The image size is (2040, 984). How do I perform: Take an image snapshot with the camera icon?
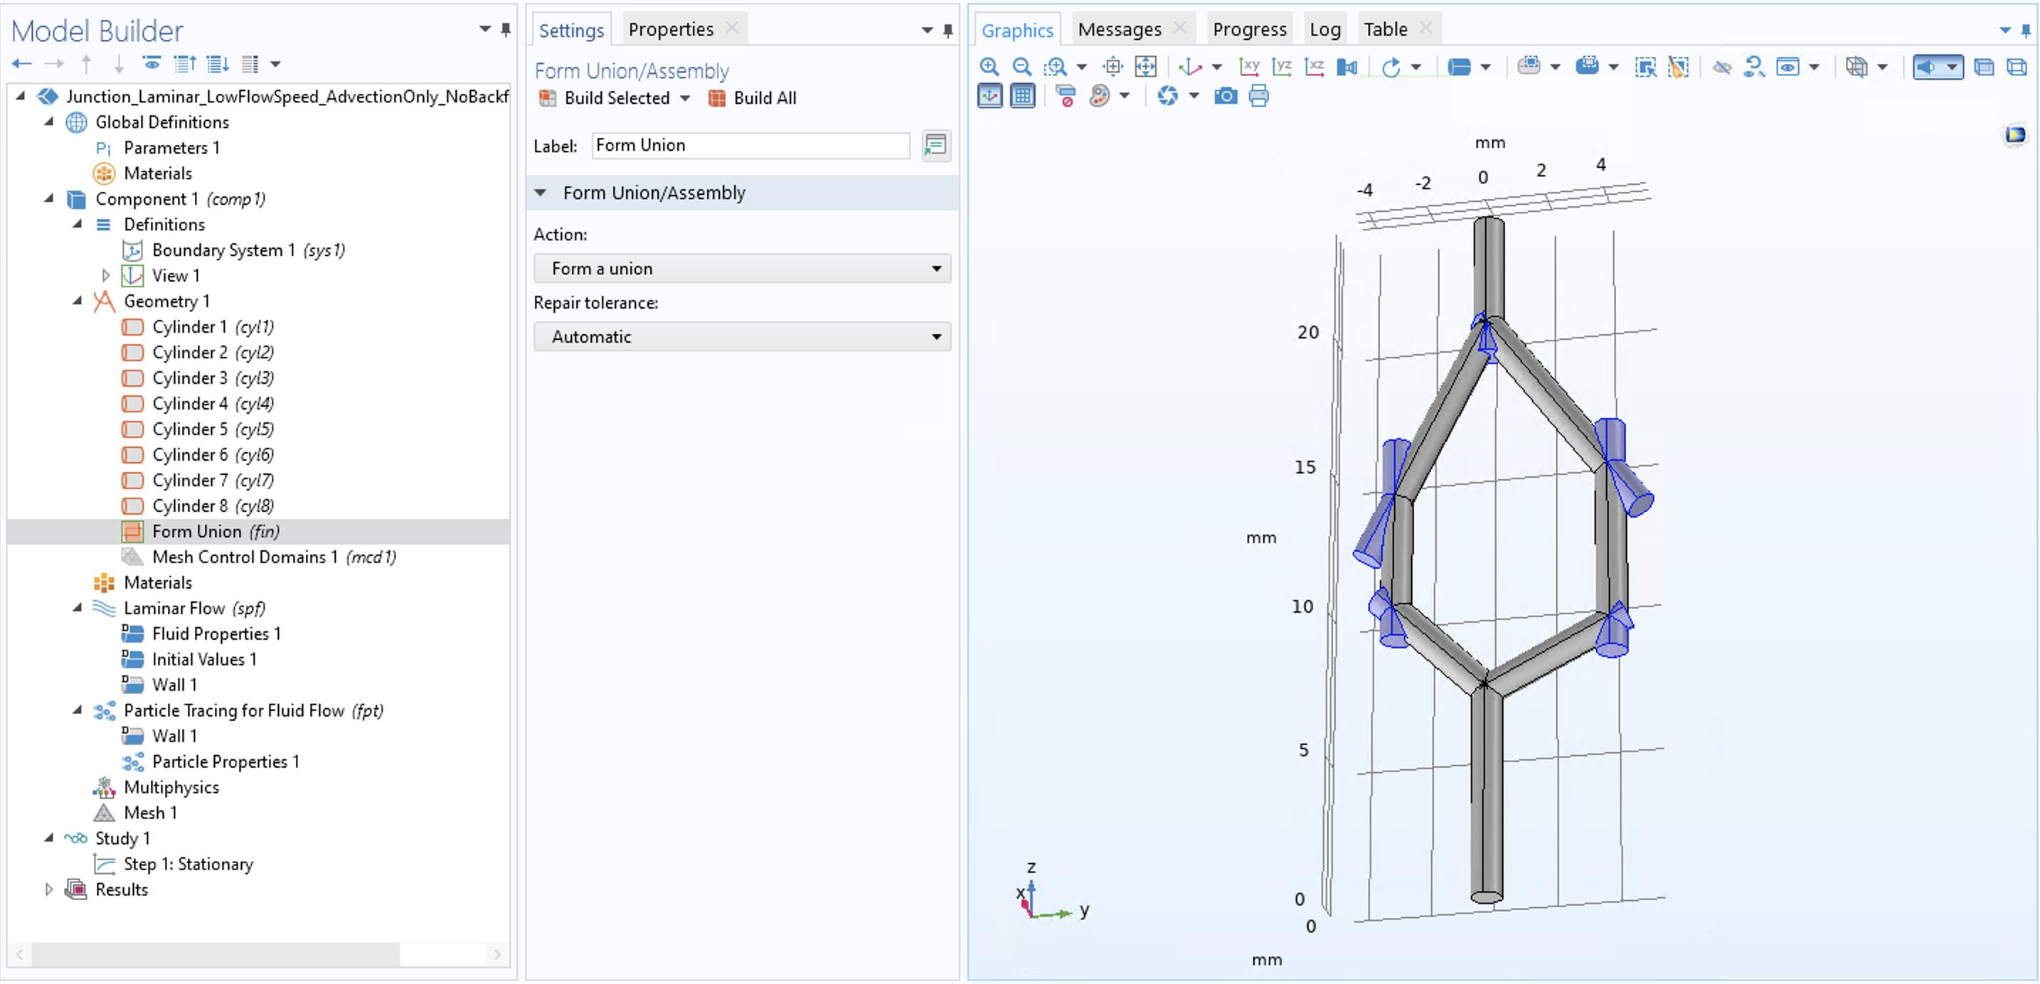point(1225,97)
